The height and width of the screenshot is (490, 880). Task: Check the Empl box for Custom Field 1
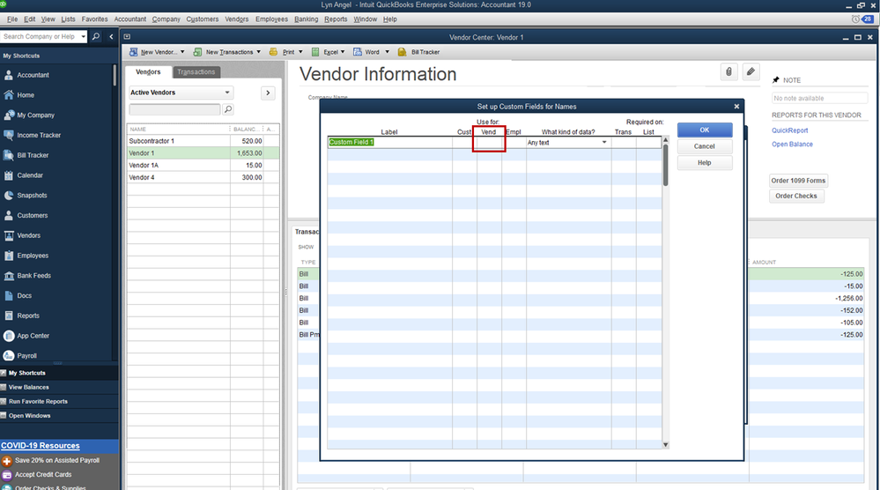point(514,143)
